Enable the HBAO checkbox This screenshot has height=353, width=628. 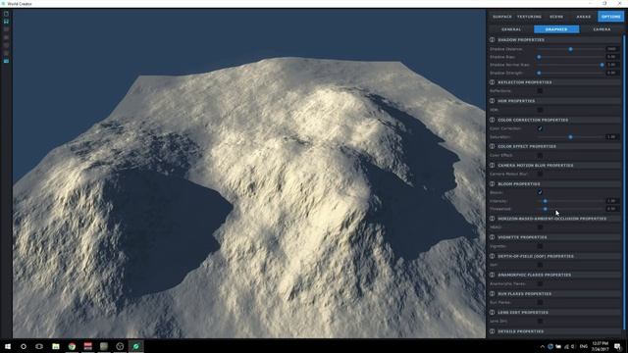click(x=540, y=227)
